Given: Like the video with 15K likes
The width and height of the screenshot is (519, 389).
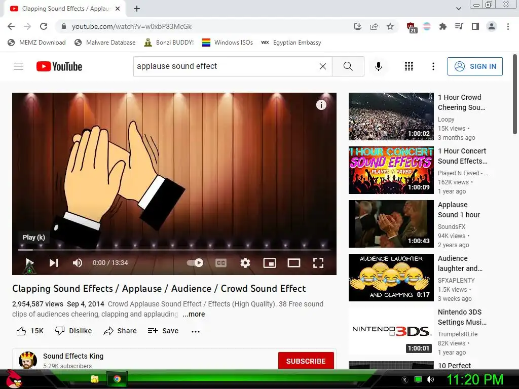Looking at the screenshot, I should click(30, 331).
